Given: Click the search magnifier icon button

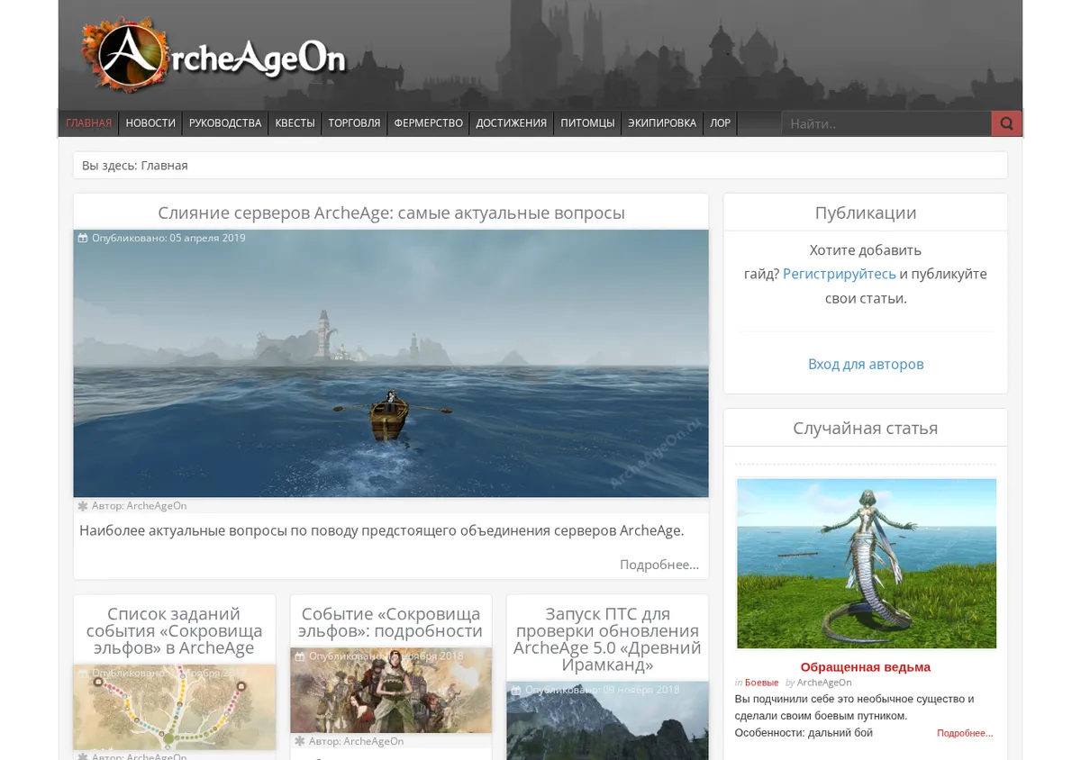Looking at the screenshot, I should tap(1006, 123).
